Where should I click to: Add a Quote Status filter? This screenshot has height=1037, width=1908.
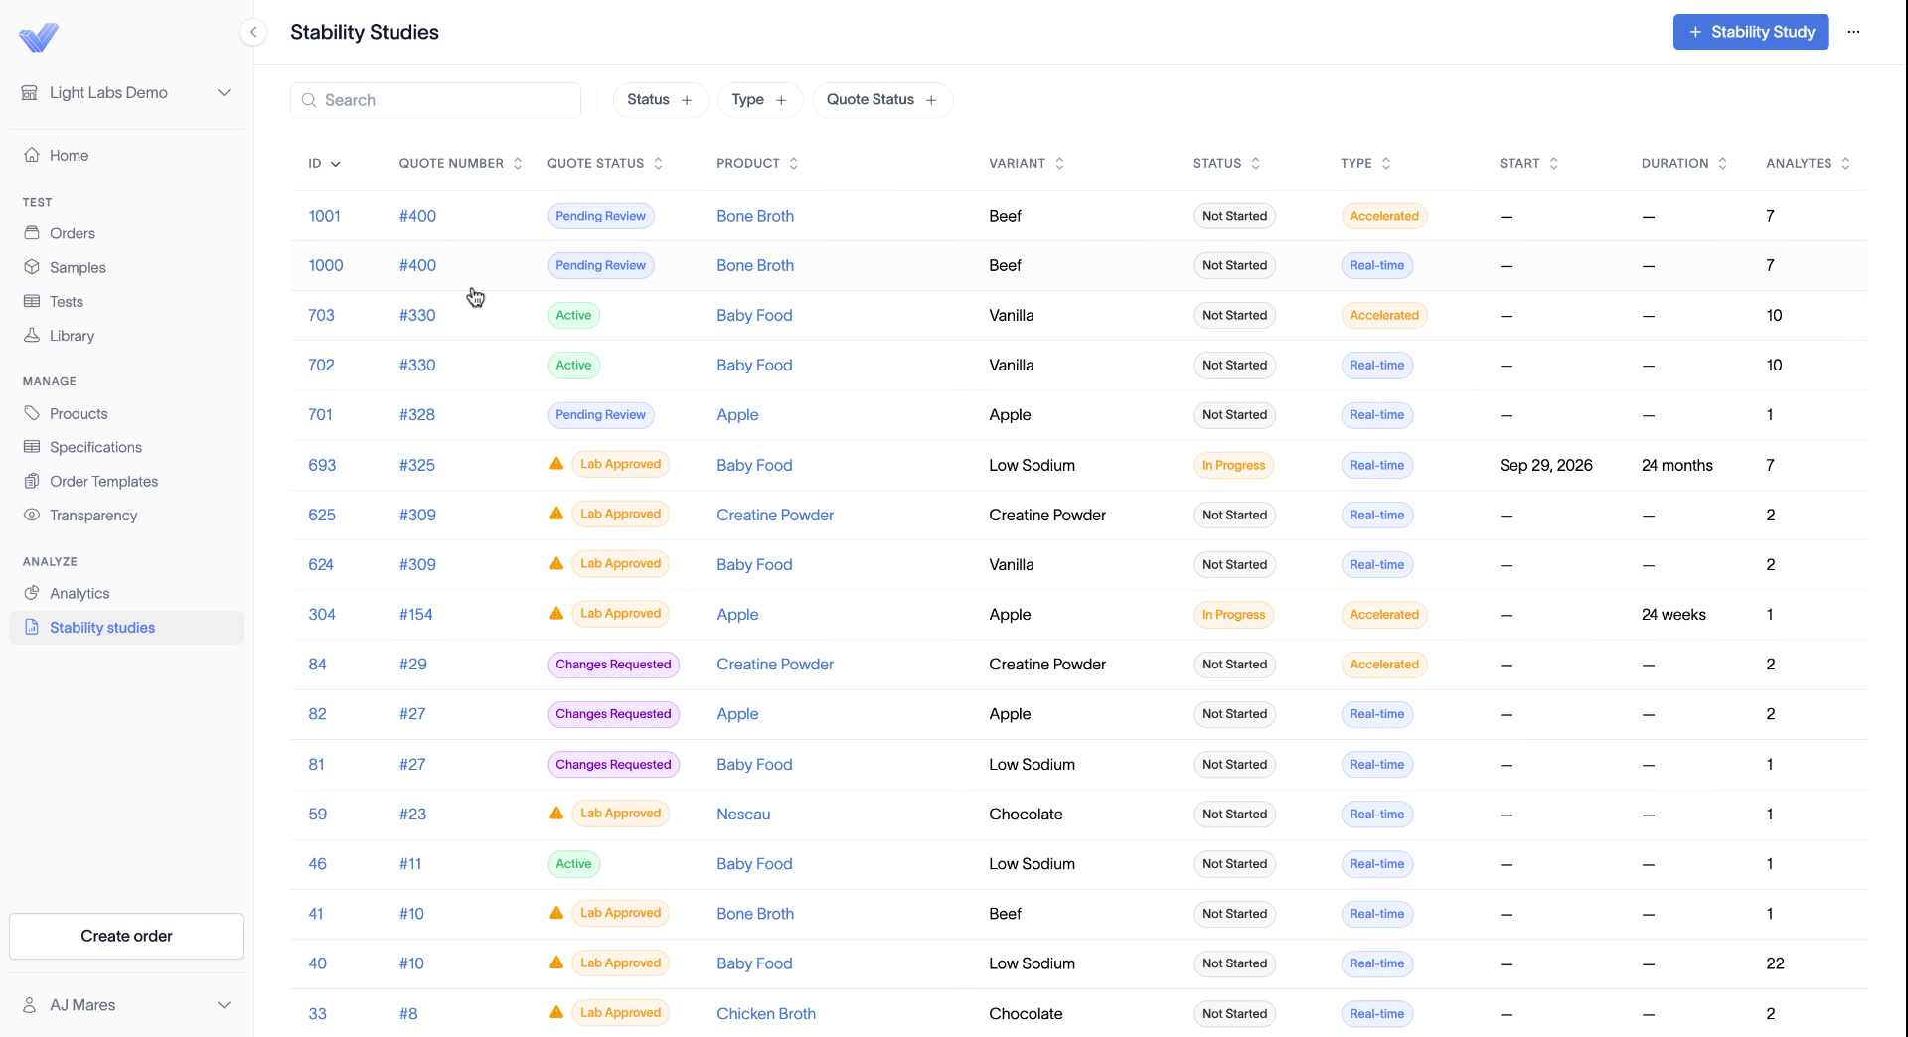pos(882,100)
